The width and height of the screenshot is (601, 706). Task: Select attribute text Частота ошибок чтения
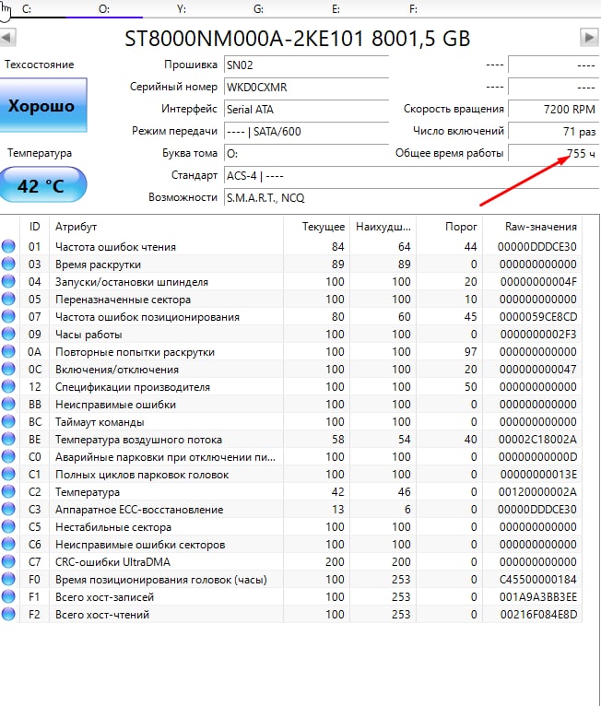(115, 247)
